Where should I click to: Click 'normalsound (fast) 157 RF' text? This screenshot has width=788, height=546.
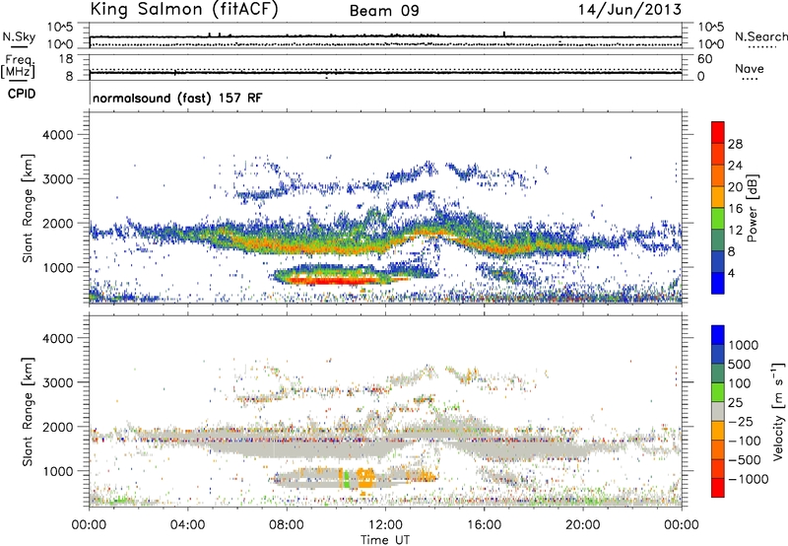point(177,98)
